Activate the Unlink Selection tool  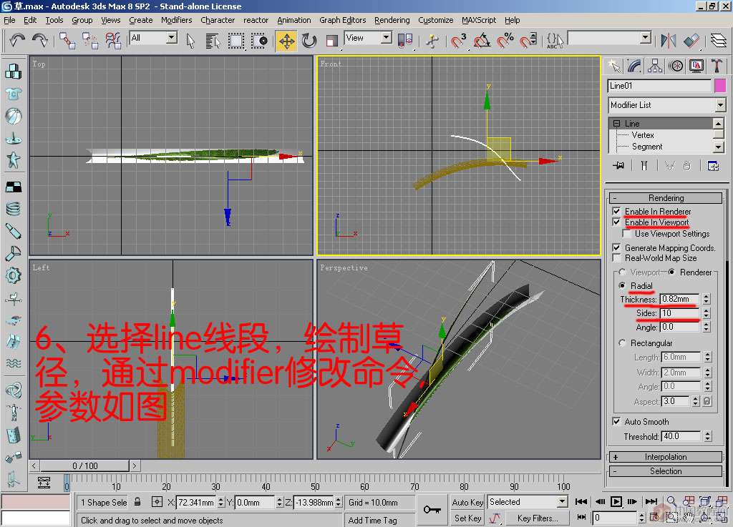[x=90, y=41]
